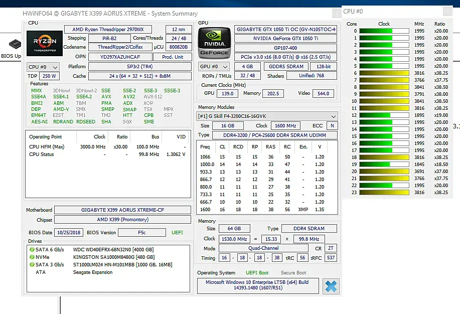
Task: Click the memory clock 1530.0 MHz field
Action: [234, 239]
